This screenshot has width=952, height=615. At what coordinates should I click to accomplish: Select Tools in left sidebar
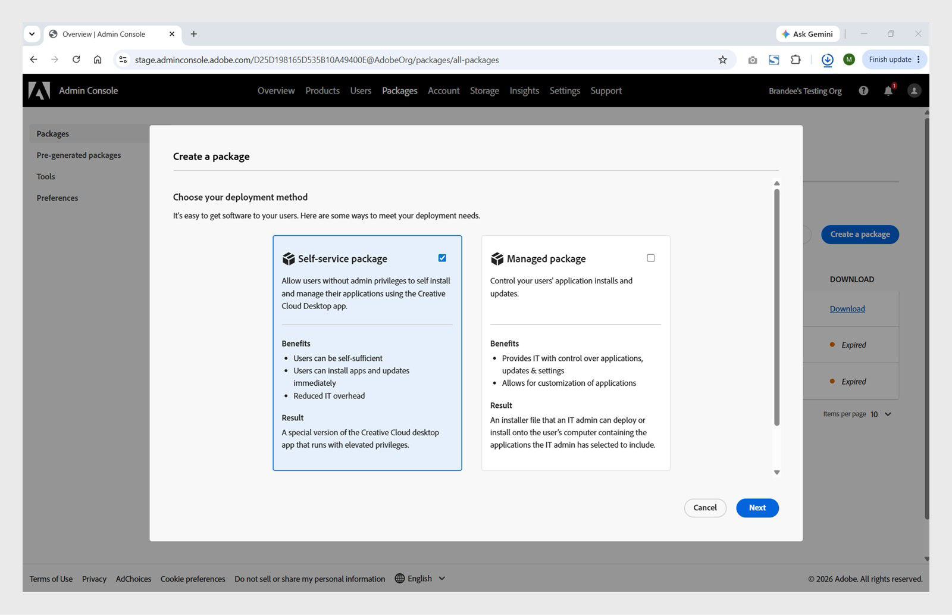pos(46,176)
